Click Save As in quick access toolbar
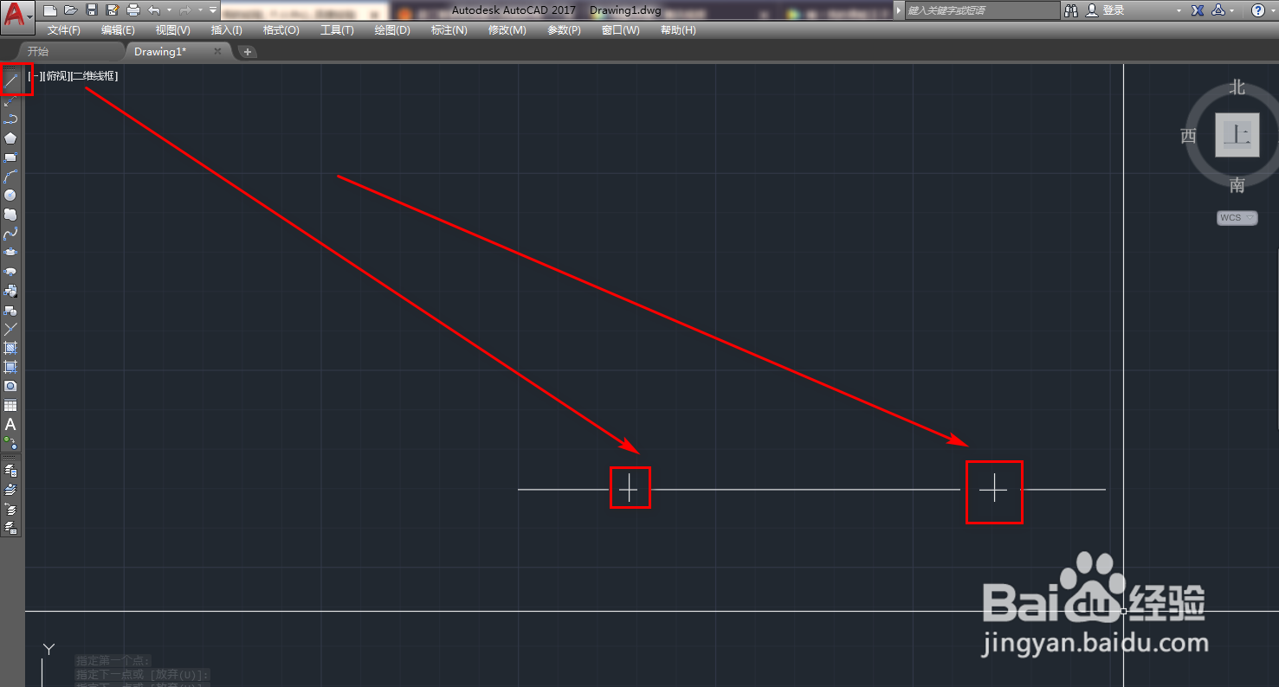Screen dimensions: 1279x687 pyautogui.click(x=113, y=10)
